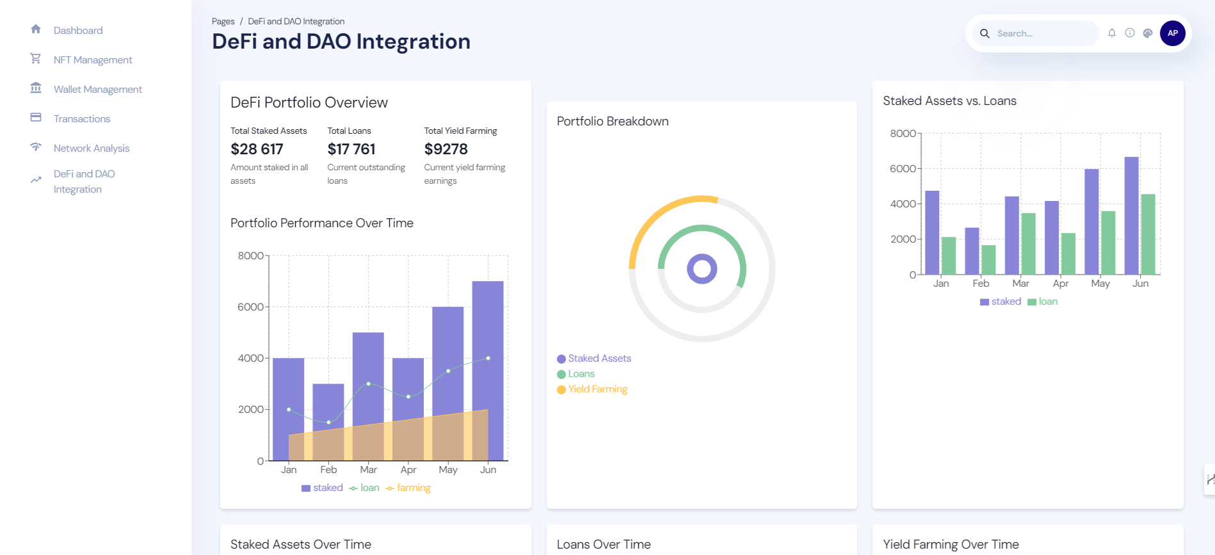Toggle loan series in Portfolio Performance legend

click(364, 488)
